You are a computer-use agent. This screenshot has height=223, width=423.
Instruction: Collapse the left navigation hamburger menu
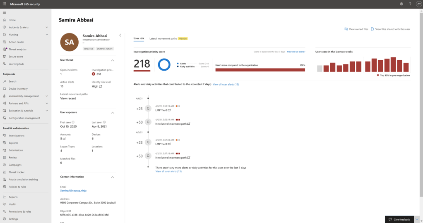pos(4,13)
